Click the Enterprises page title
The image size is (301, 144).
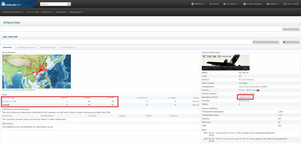pyautogui.click(x=12, y=22)
